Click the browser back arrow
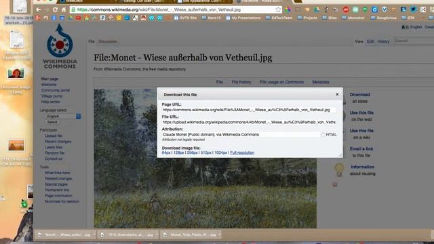Viewport: 434px width, 244px height. tap(38, 9)
